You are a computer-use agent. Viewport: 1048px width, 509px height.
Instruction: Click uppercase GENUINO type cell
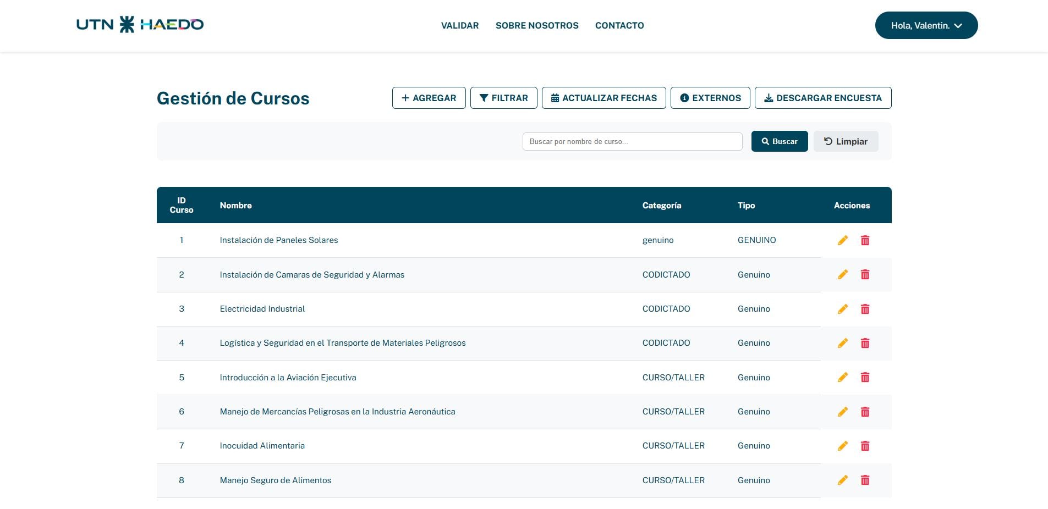756,240
